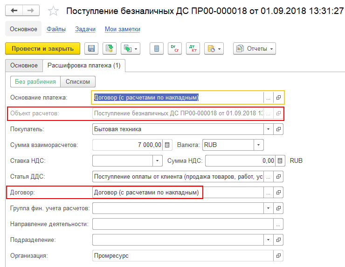
Task: Click the Провести и закрыть button
Action: click(x=43, y=48)
